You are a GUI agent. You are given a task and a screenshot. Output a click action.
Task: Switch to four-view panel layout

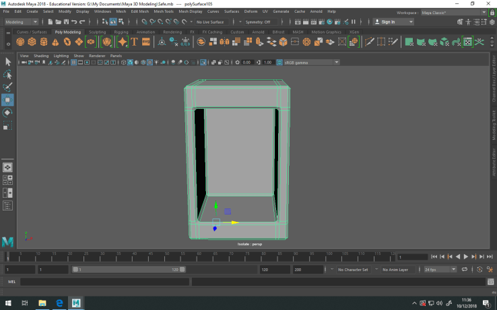click(7, 180)
